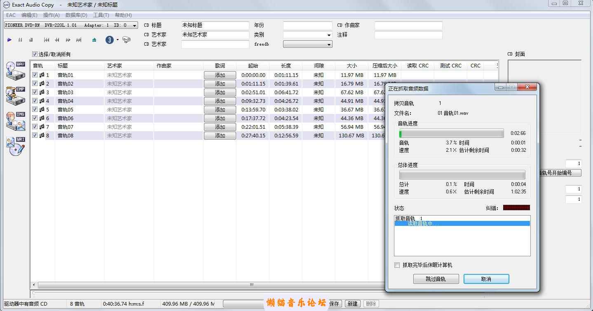Click the gray toolbar icon next to the number 3 arrow
The image size is (593, 311).
[127, 40]
